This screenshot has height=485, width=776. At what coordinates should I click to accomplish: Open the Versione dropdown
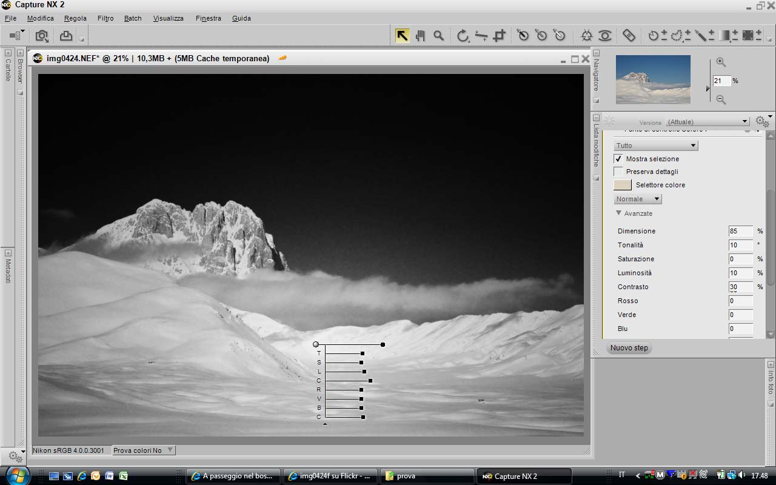coord(707,122)
